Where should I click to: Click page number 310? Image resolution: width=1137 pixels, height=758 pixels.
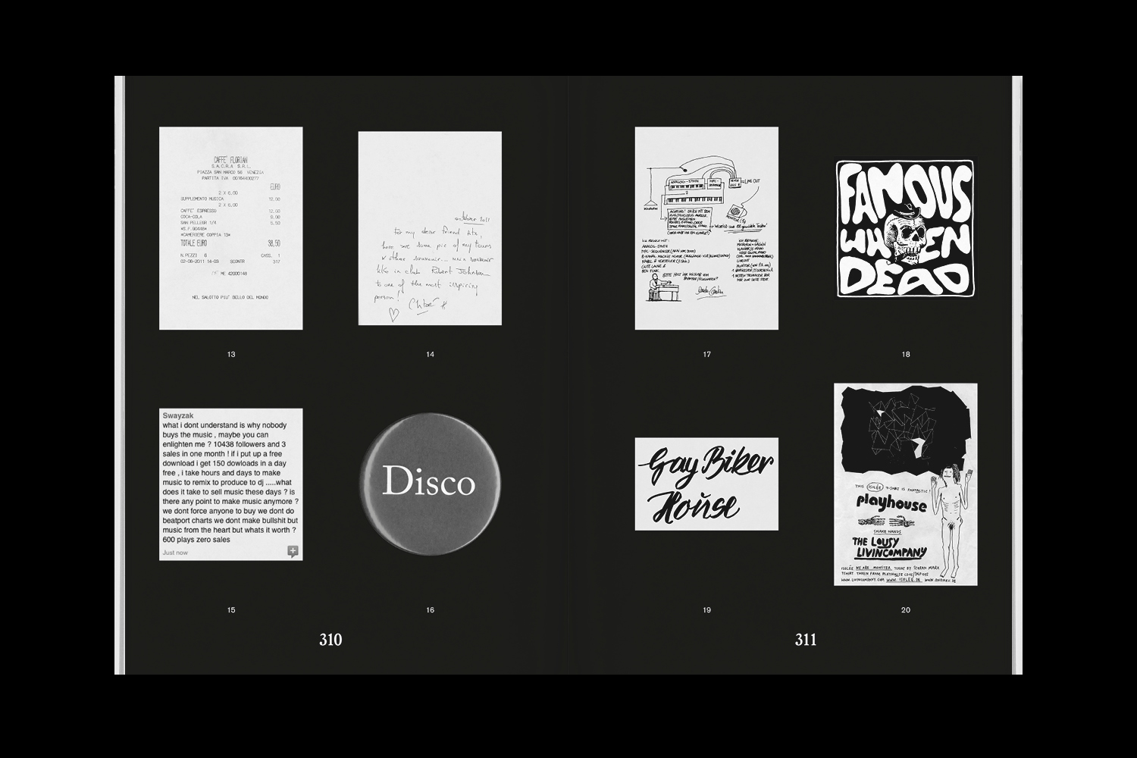[330, 640]
